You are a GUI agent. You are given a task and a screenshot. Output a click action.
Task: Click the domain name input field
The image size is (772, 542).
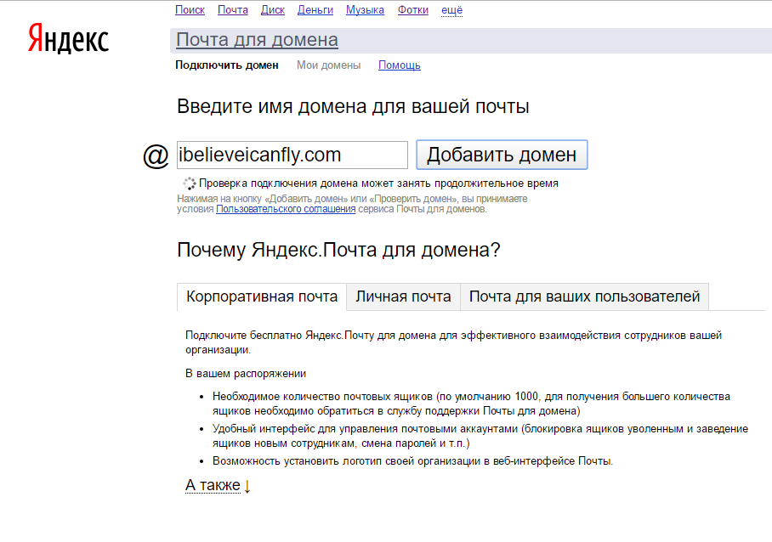pos(292,155)
